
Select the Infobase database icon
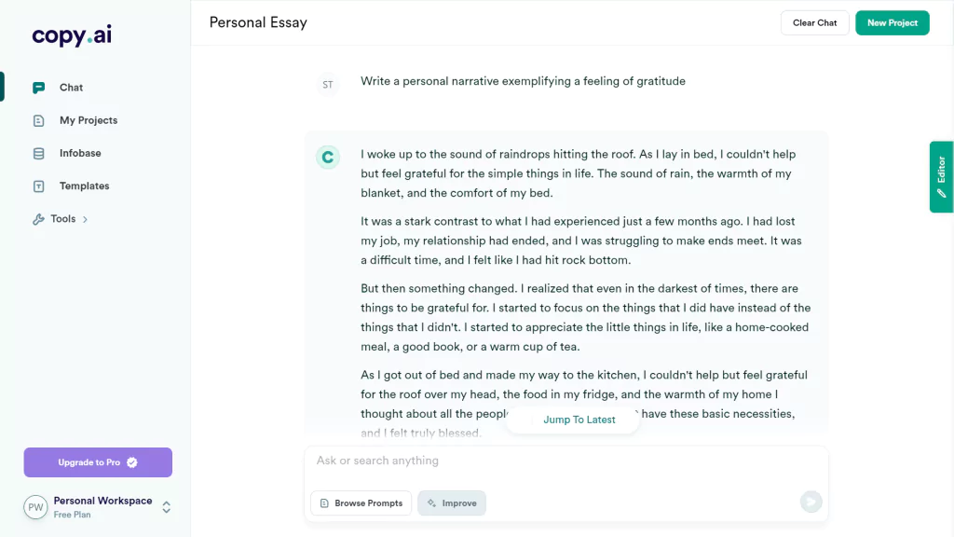39,154
